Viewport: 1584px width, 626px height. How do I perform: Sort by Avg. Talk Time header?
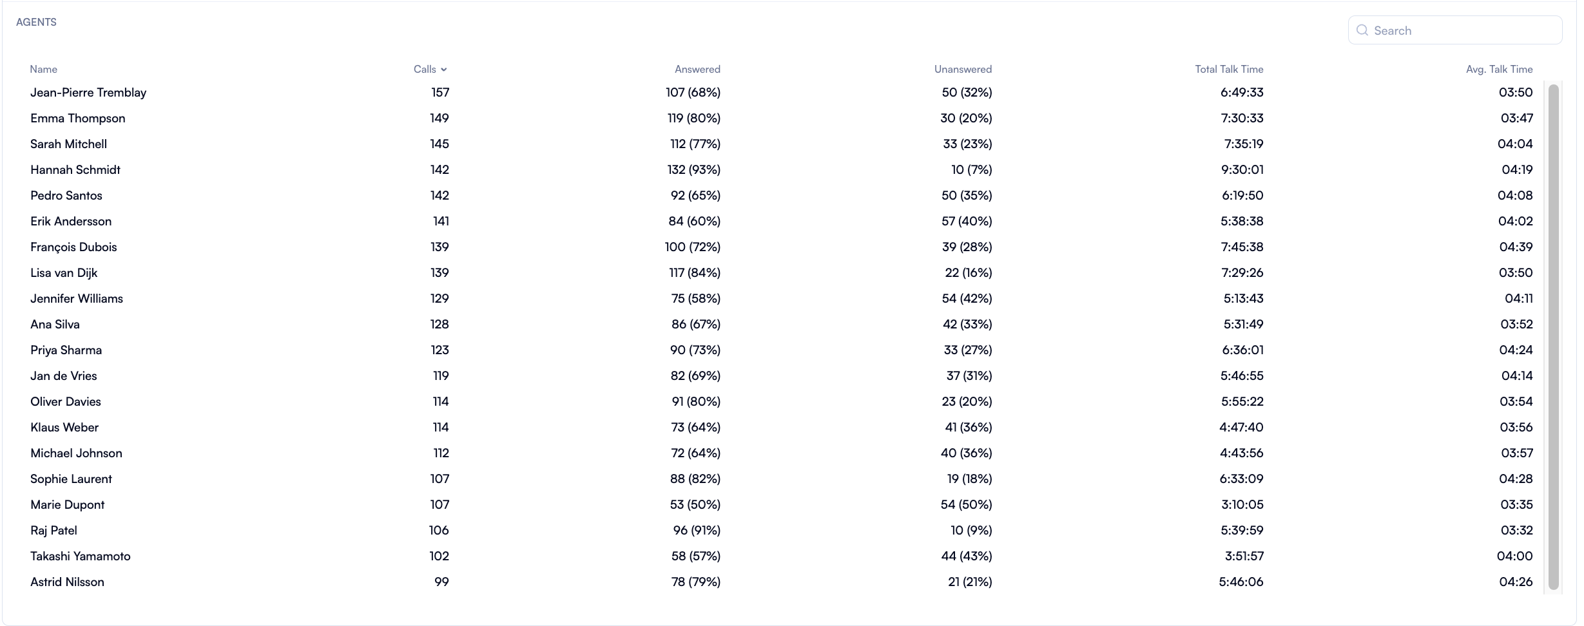point(1499,70)
